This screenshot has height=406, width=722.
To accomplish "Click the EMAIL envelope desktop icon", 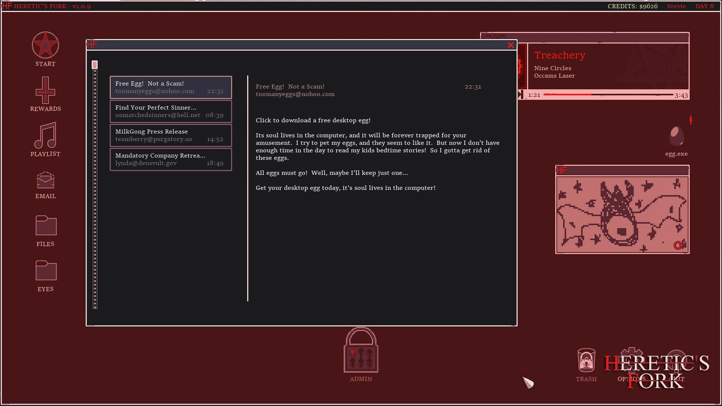I will (x=45, y=181).
